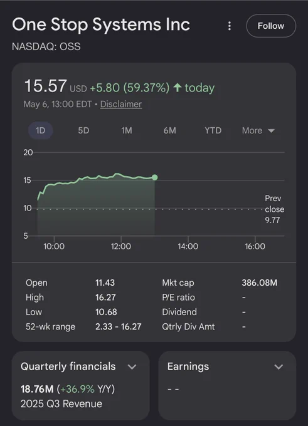Click the 18.76M revenue figure
This screenshot has width=308, height=426.
tap(37, 389)
